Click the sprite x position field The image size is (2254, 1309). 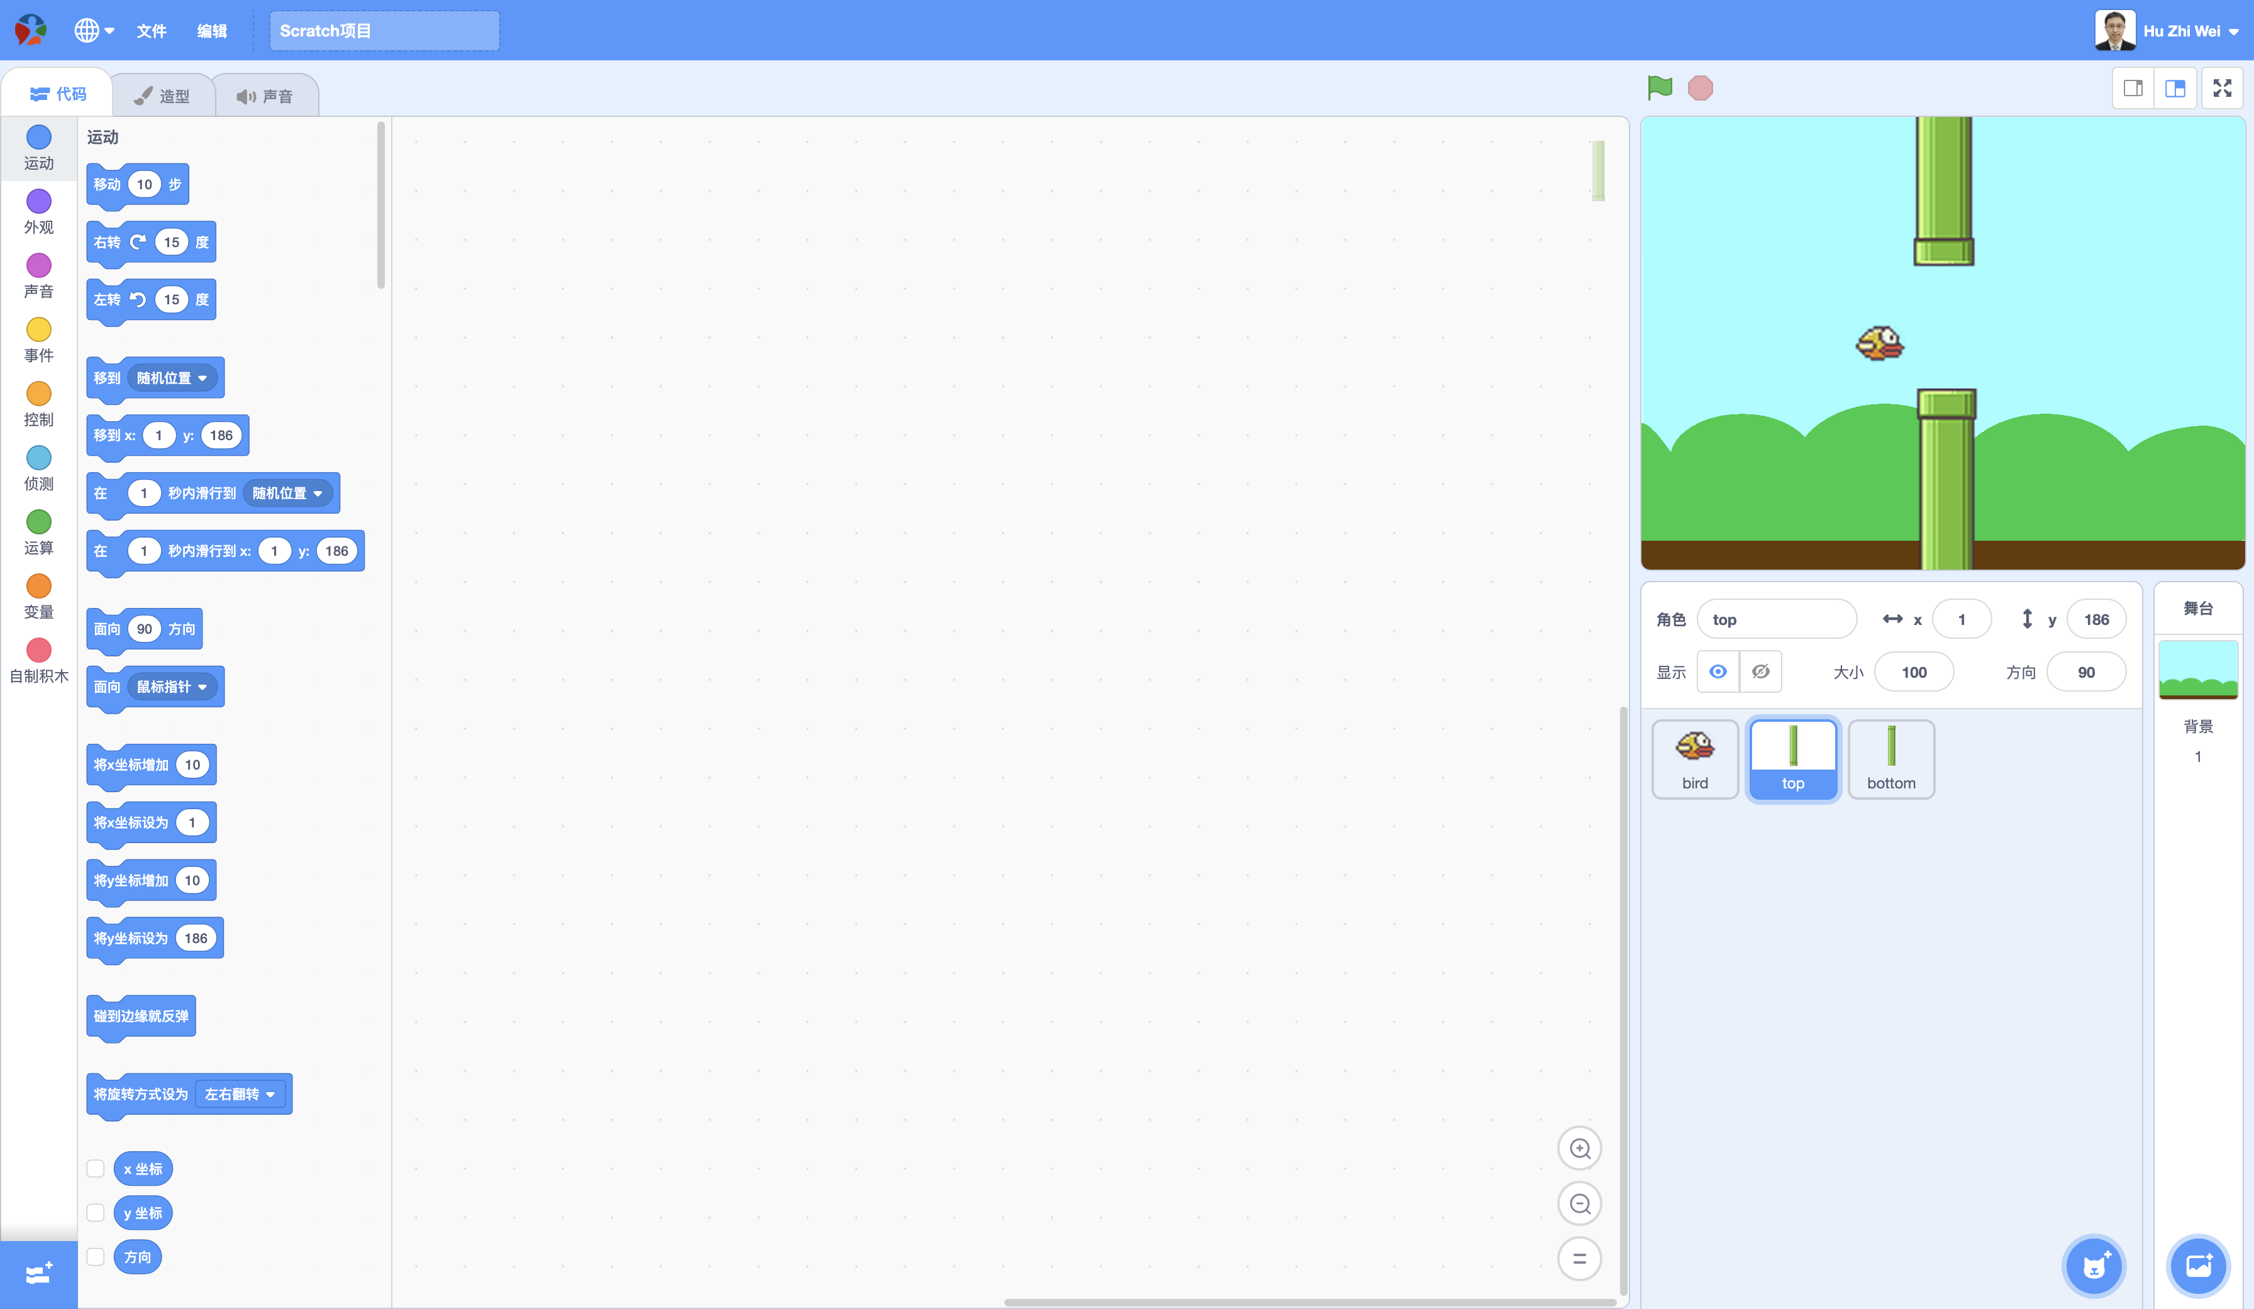(x=1962, y=619)
